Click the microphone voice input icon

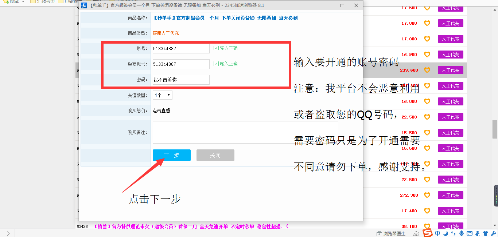pos(462,233)
